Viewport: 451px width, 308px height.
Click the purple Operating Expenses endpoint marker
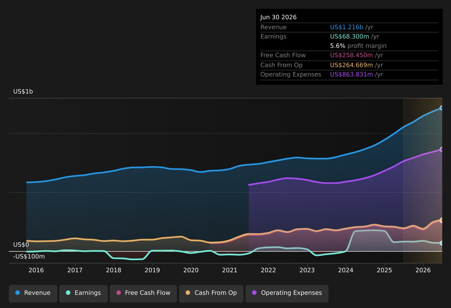(x=442, y=149)
